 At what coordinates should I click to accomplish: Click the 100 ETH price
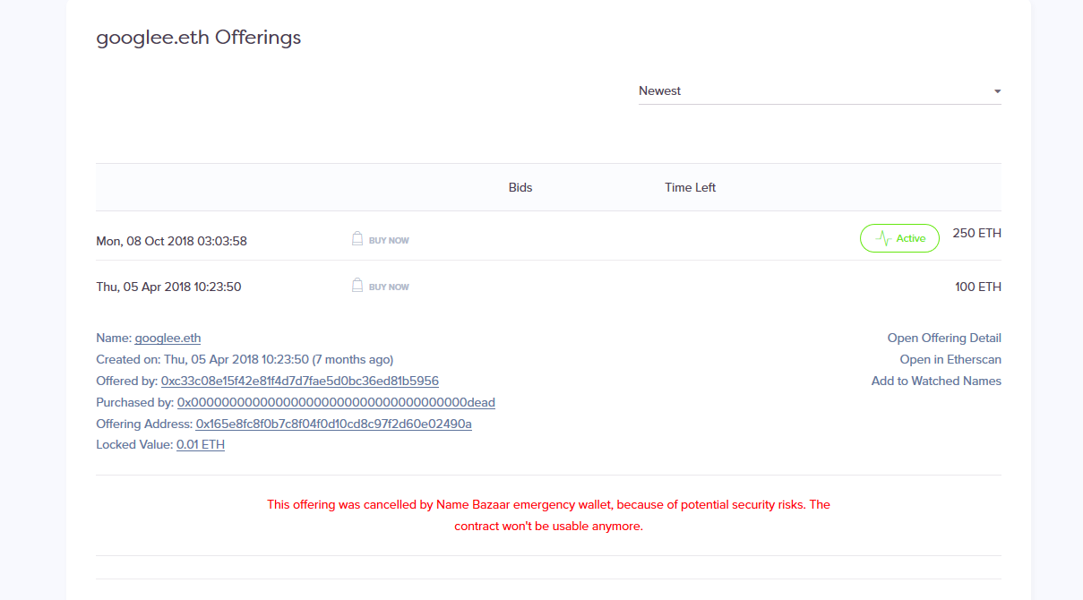click(x=978, y=287)
